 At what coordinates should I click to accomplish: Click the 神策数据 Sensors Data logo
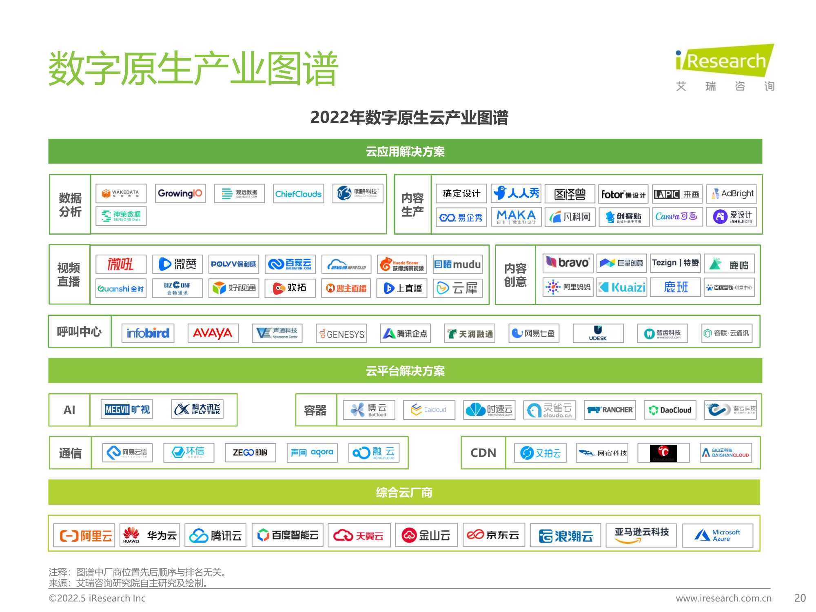[x=121, y=216]
